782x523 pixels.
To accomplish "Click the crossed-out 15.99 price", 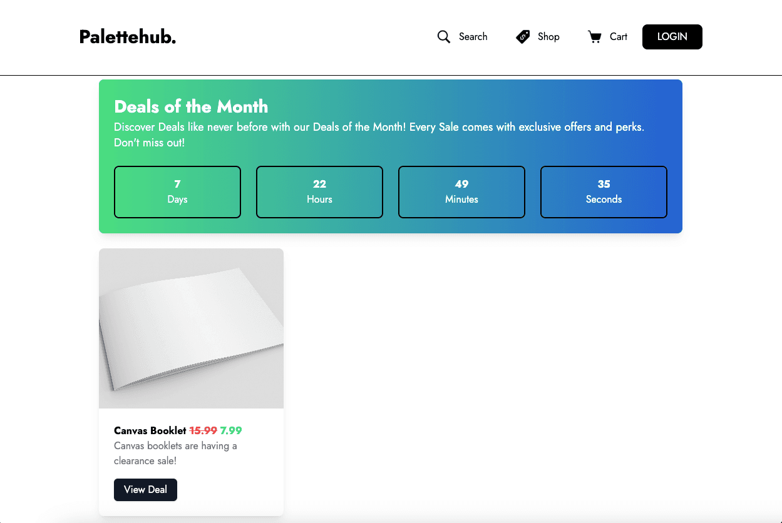I will pos(203,430).
